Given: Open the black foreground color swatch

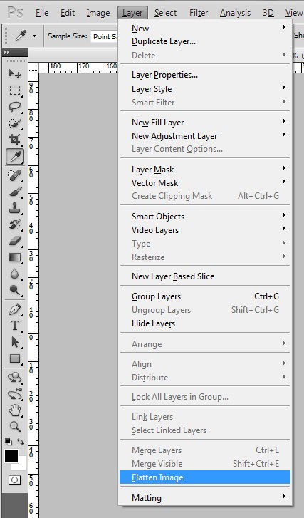Looking at the screenshot, I should (11, 456).
